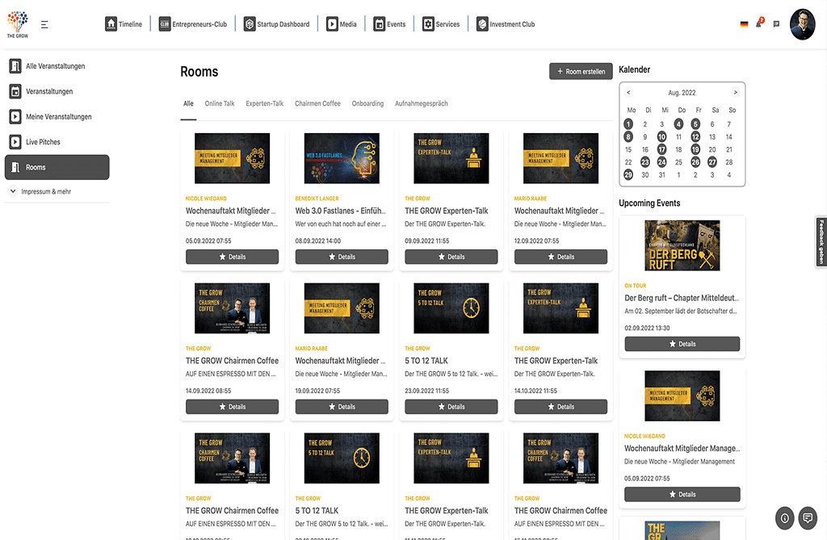This screenshot has height=540, width=827.
Task: Open Details for 09.09.2022 Experten-Talk
Action: tap(451, 257)
